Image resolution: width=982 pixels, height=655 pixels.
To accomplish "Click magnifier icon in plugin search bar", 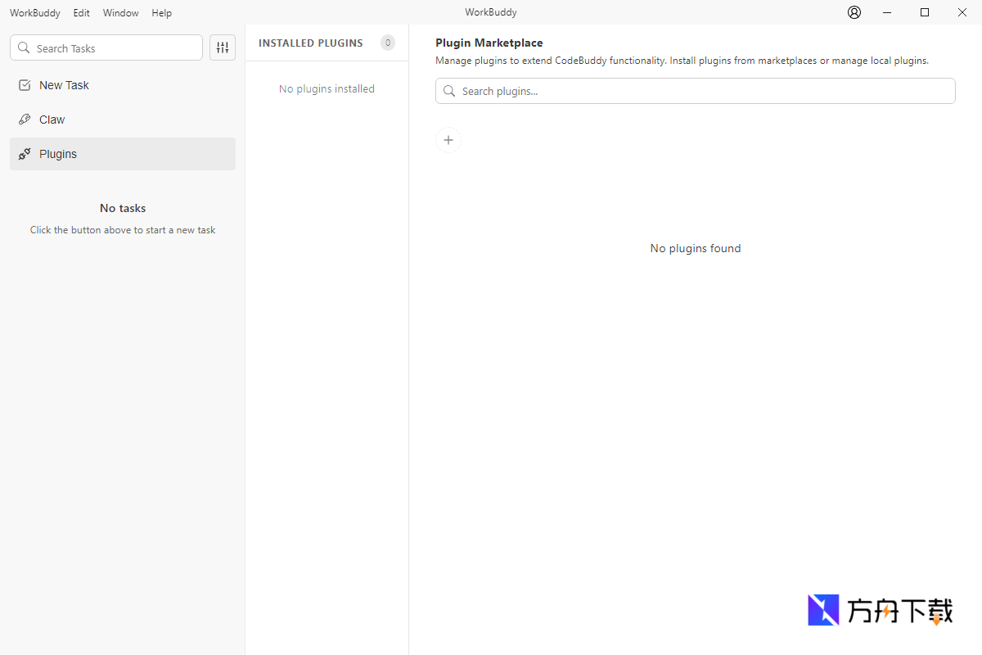I will click(x=449, y=91).
